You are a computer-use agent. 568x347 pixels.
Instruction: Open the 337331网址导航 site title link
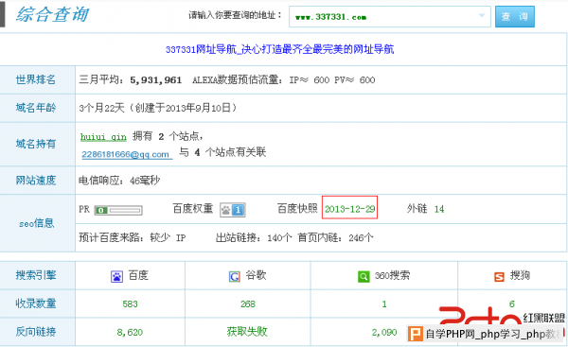279,49
